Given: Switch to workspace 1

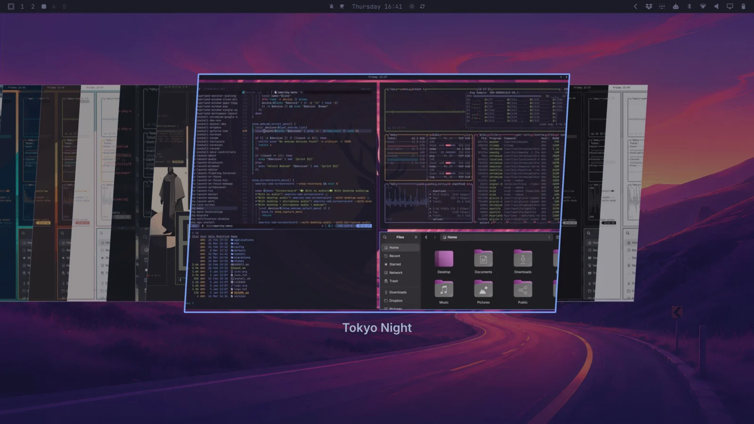Looking at the screenshot, I should [x=22, y=7].
